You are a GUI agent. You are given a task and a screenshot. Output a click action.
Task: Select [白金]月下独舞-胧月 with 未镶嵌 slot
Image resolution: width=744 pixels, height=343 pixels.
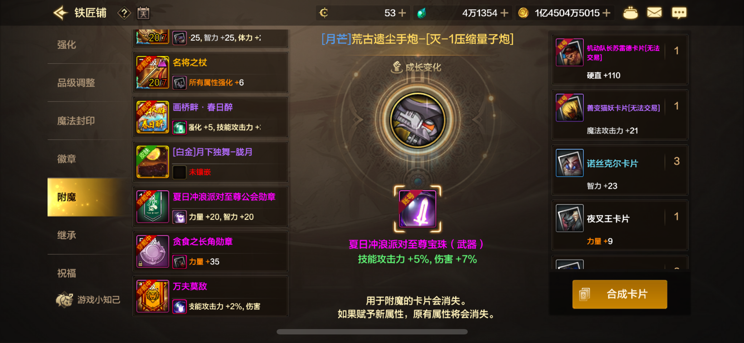(x=210, y=162)
